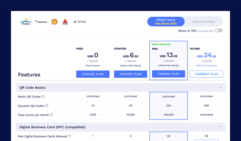Open help icon for Max Digital Business Cards
The image size is (241, 141).
point(69,136)
